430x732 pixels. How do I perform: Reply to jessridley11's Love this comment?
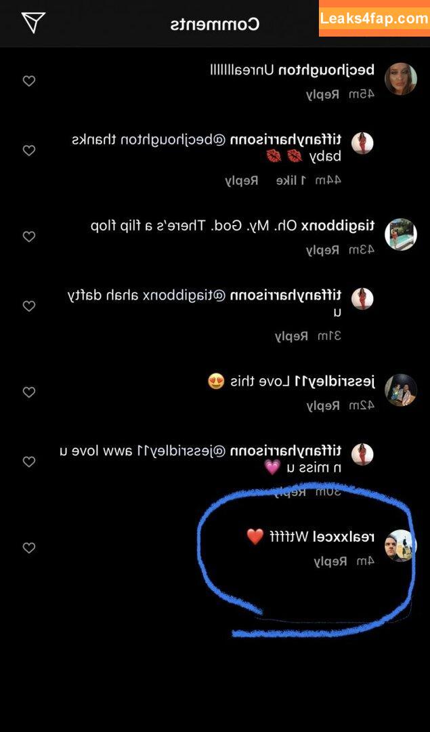[x=323, y=406]
